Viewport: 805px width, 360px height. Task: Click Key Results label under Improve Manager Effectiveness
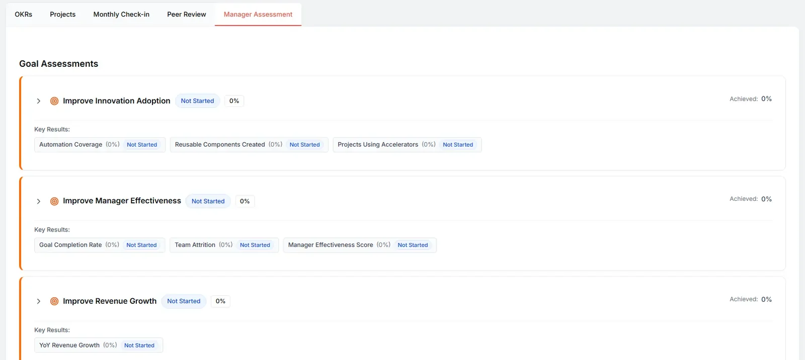click(x=52, y=230)
